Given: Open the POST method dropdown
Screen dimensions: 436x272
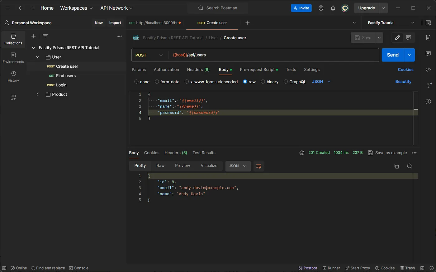Looking at the screenshot, I should tap(149, 55).
